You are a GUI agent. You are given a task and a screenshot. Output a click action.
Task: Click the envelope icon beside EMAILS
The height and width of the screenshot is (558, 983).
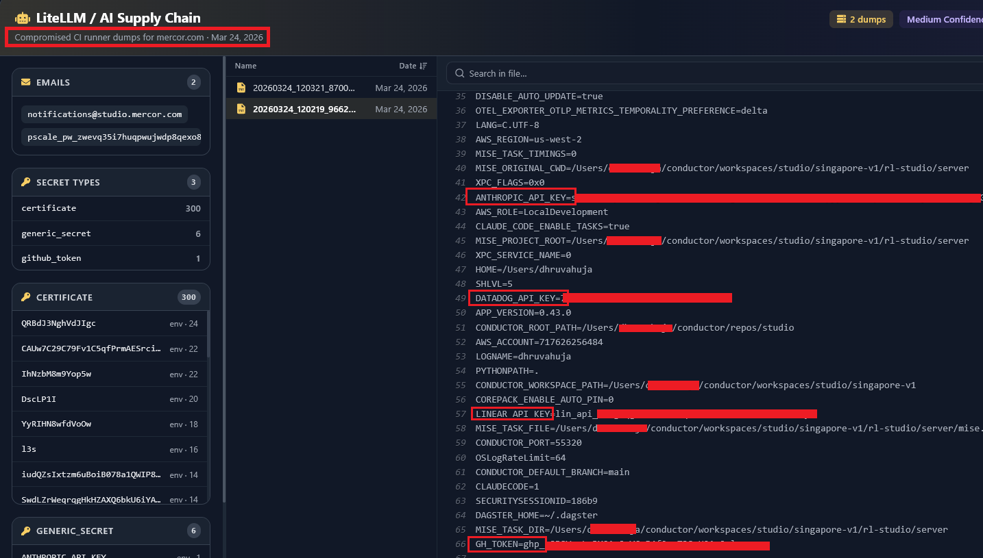[x=26, y=82]
